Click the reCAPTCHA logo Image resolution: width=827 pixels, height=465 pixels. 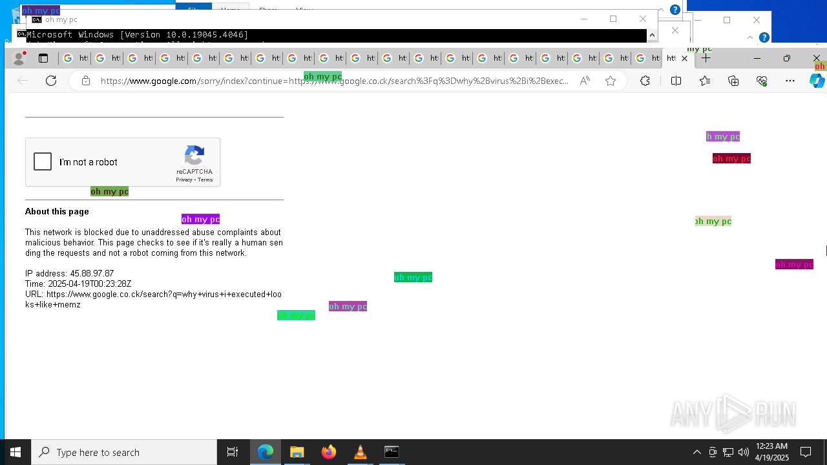click(194, 156)
